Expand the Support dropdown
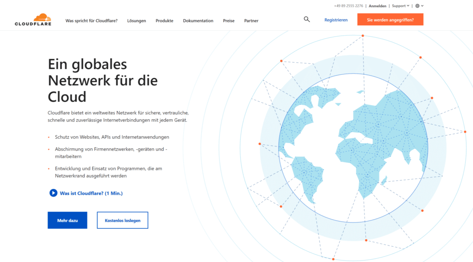 pyautogui.click(x=400, y=6)
